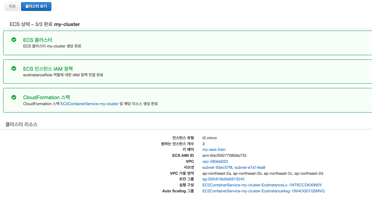The width and height of the screenshot is (372, 205).
Task: Click green checkmark beside CloudFormation 스택
Action: coord(14,97)
